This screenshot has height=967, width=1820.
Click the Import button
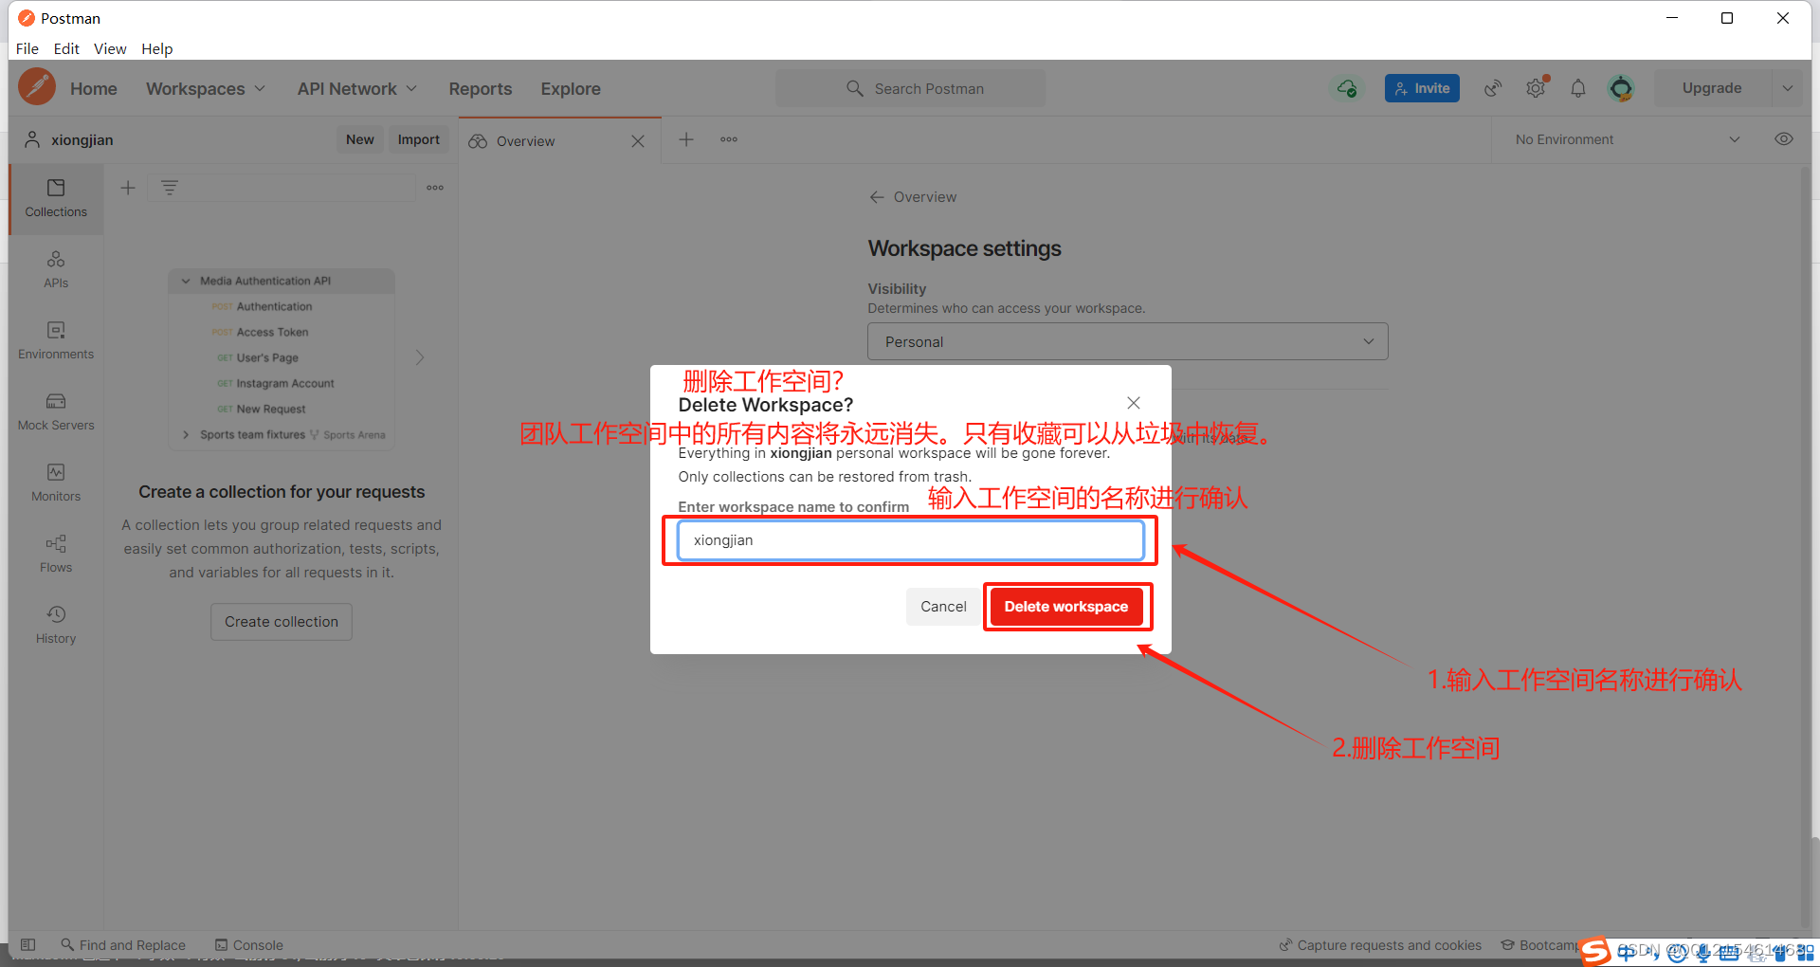click(x=419, y=139)
